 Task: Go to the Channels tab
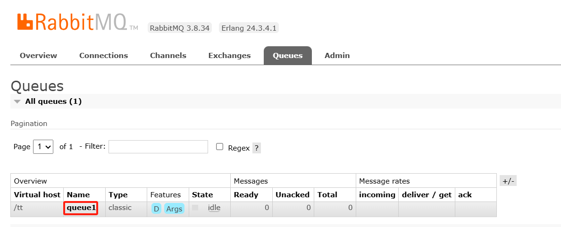[x=168, y=56]
